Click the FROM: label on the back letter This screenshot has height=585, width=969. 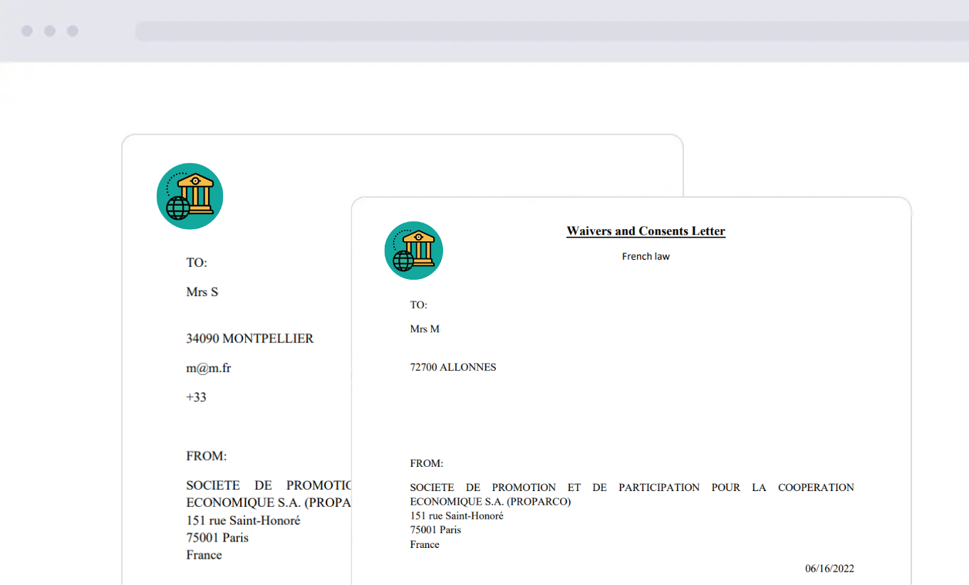206,456
